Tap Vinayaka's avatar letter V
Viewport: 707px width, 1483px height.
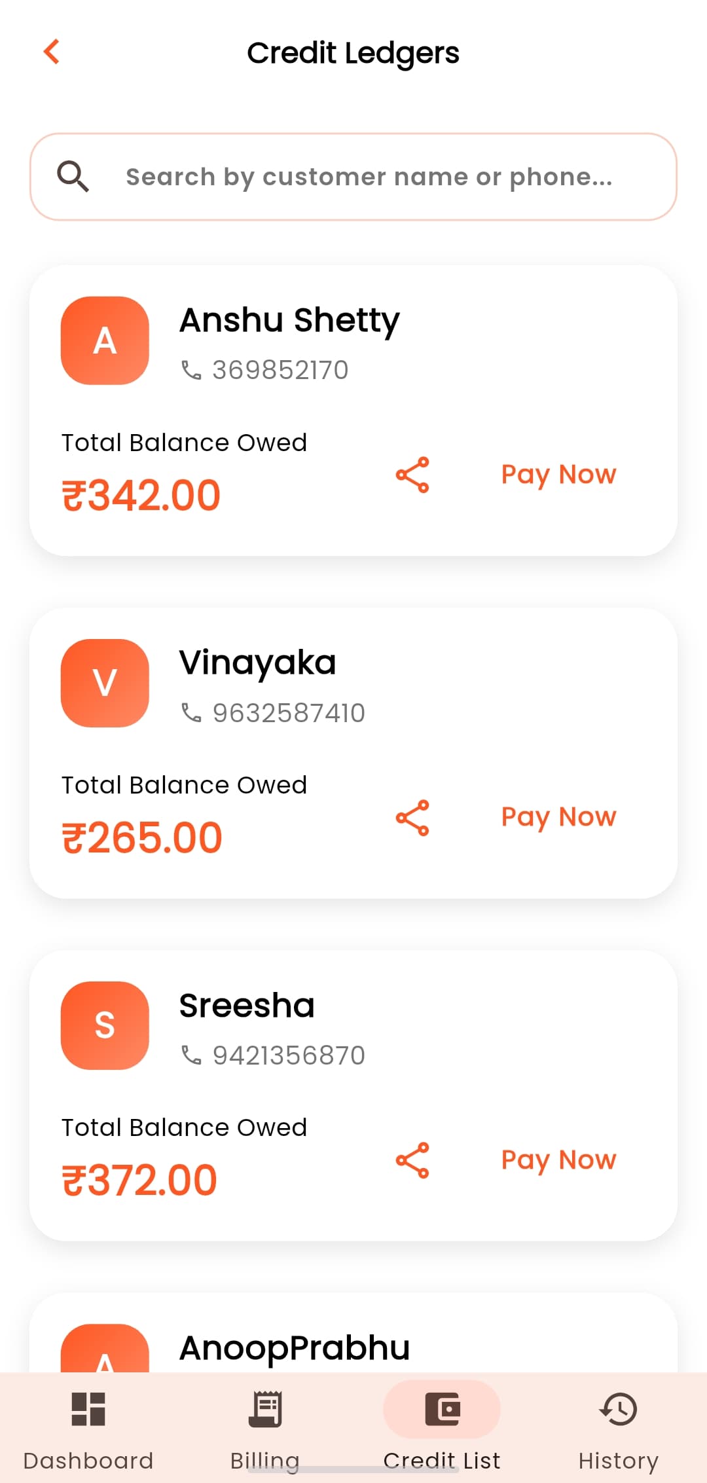pyautogui.click(x=105, y=683)
